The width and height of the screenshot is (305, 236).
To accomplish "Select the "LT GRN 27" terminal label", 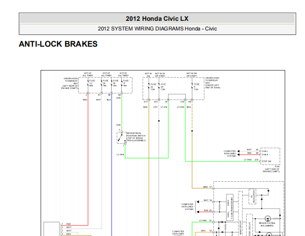I will [x=206, y=220].
